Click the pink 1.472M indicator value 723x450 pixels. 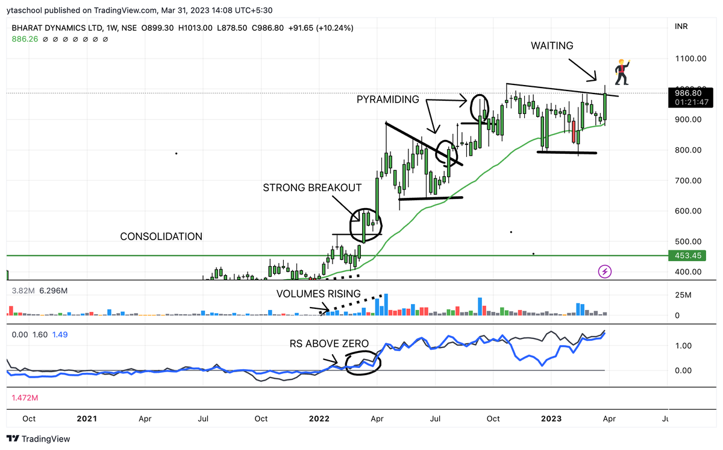pyautogui.click(x=25, y=398)
